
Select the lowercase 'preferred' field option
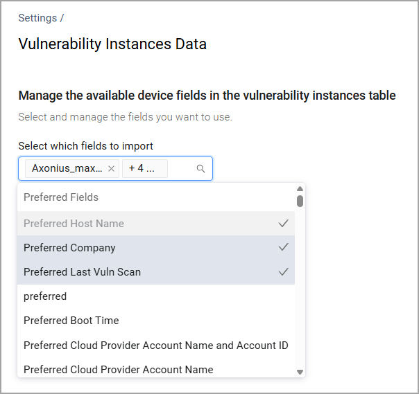click(x=45, y=296)
